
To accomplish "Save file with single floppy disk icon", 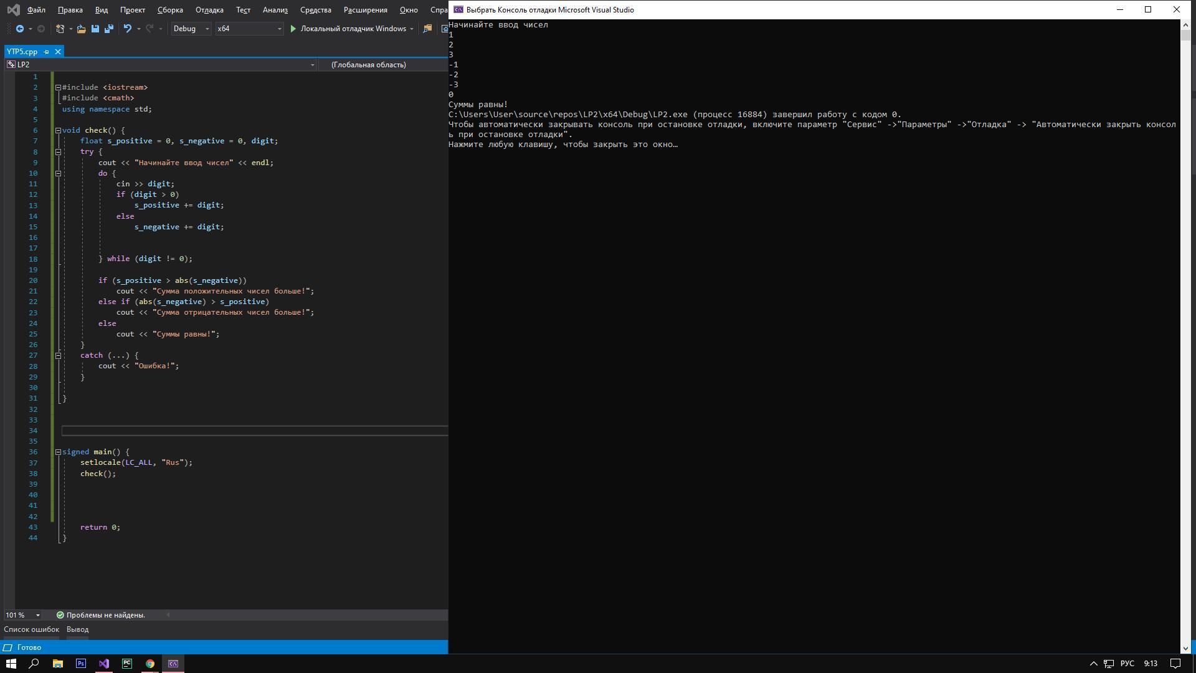I will pyautogui.click(x=95, y=29).
